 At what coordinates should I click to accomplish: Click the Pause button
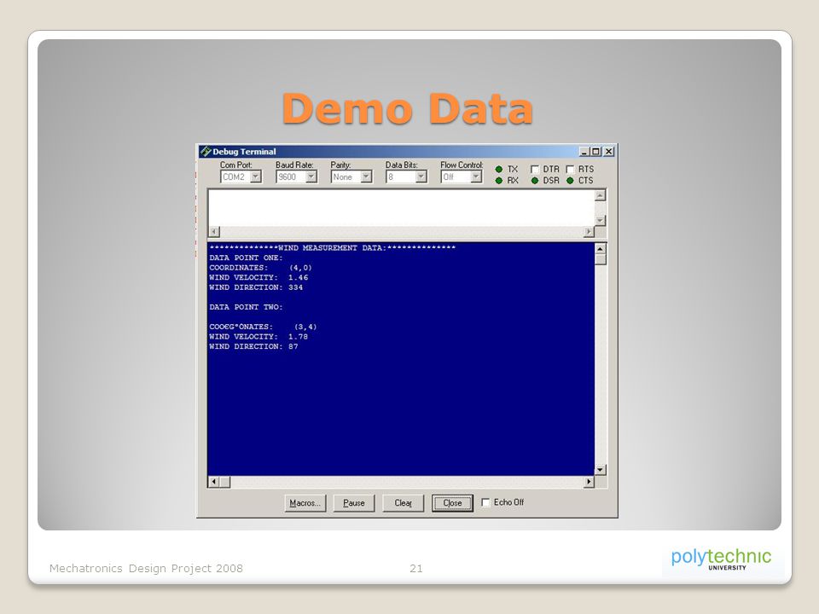point(353,503)
